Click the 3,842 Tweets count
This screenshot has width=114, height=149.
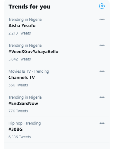click(x=20, y=59)
